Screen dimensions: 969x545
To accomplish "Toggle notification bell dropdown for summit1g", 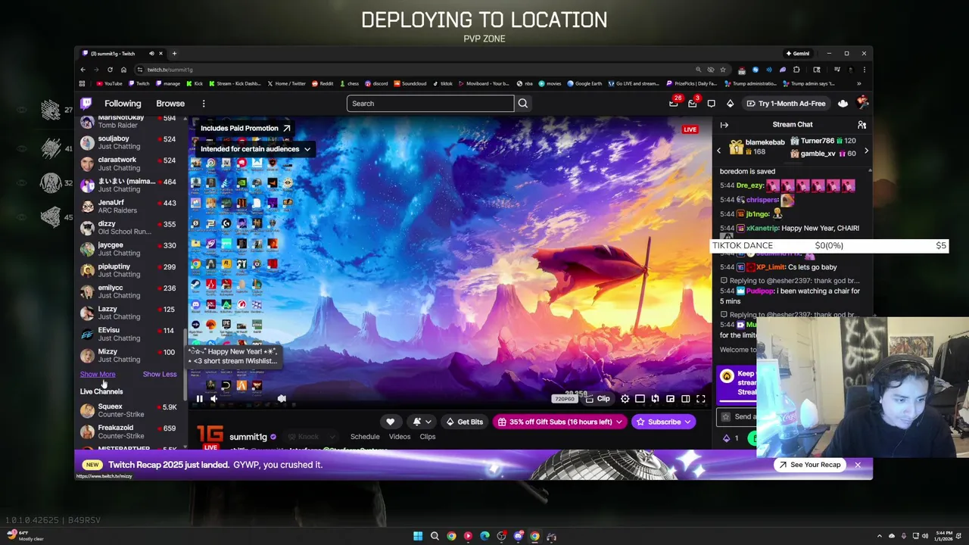I will [422, 422].
